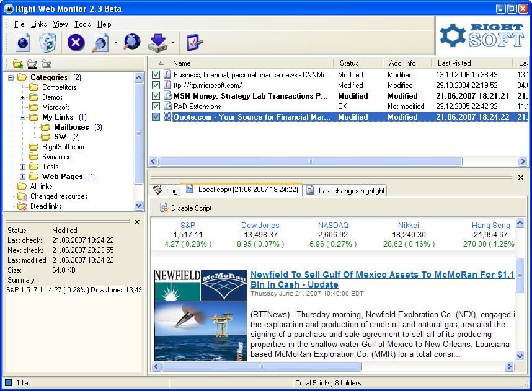
Task: Click the third folder icon above category tree
Action: (x=46, y=64)
